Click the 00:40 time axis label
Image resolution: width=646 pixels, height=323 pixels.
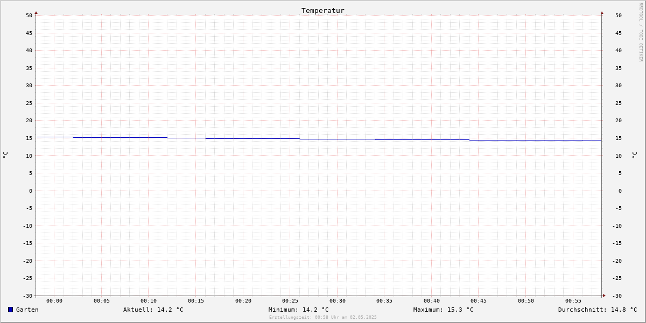point(432,301)
